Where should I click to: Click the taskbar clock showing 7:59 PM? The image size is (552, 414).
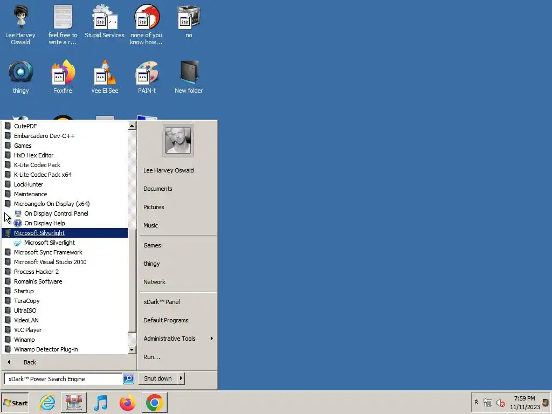coord(525,402)
